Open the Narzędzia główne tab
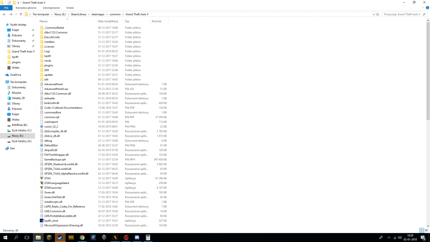 (x=26, y=8)
